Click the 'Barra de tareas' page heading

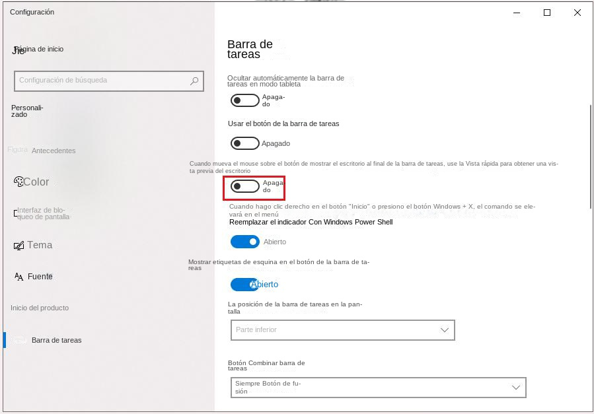click(250, 50)
